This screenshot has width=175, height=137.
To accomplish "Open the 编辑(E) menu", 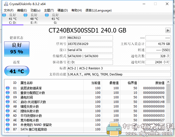I will click(x=22, y=10).
